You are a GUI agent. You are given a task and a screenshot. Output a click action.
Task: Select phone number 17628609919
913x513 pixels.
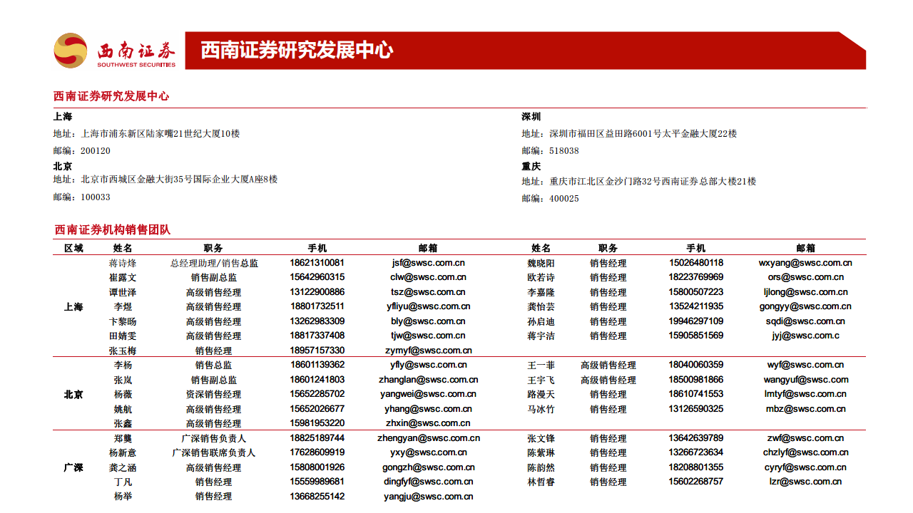317,452
